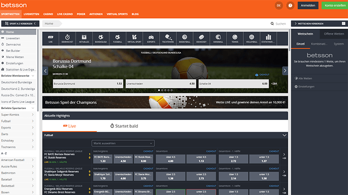Expand the American Football sidebar item
The width and height of the screenshot is (348, 195).
[33, 160]
